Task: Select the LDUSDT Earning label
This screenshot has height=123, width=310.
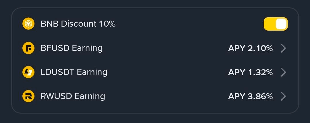Action: (x=74, y=72)
